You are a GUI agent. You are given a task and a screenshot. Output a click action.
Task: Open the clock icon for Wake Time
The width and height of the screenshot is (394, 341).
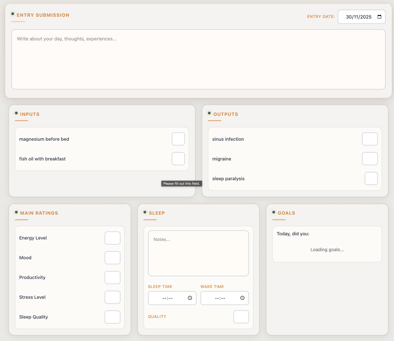coord(242,298)
